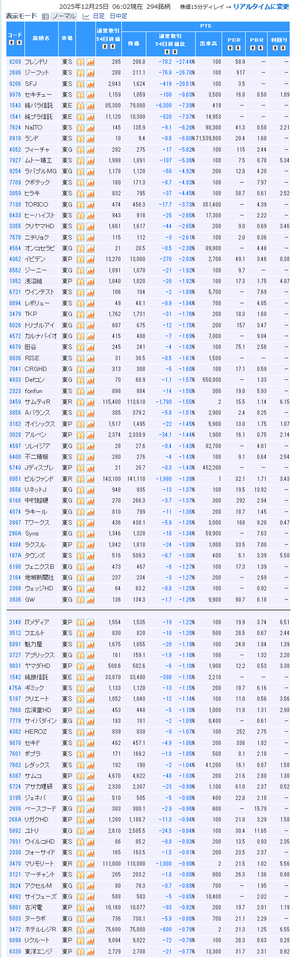Click the chart icon in NaITO row

point(91,128)
